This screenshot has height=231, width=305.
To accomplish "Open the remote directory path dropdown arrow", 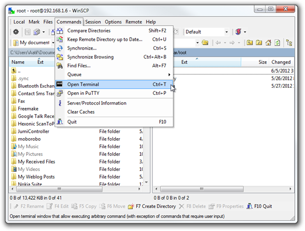I will [198, 42].
